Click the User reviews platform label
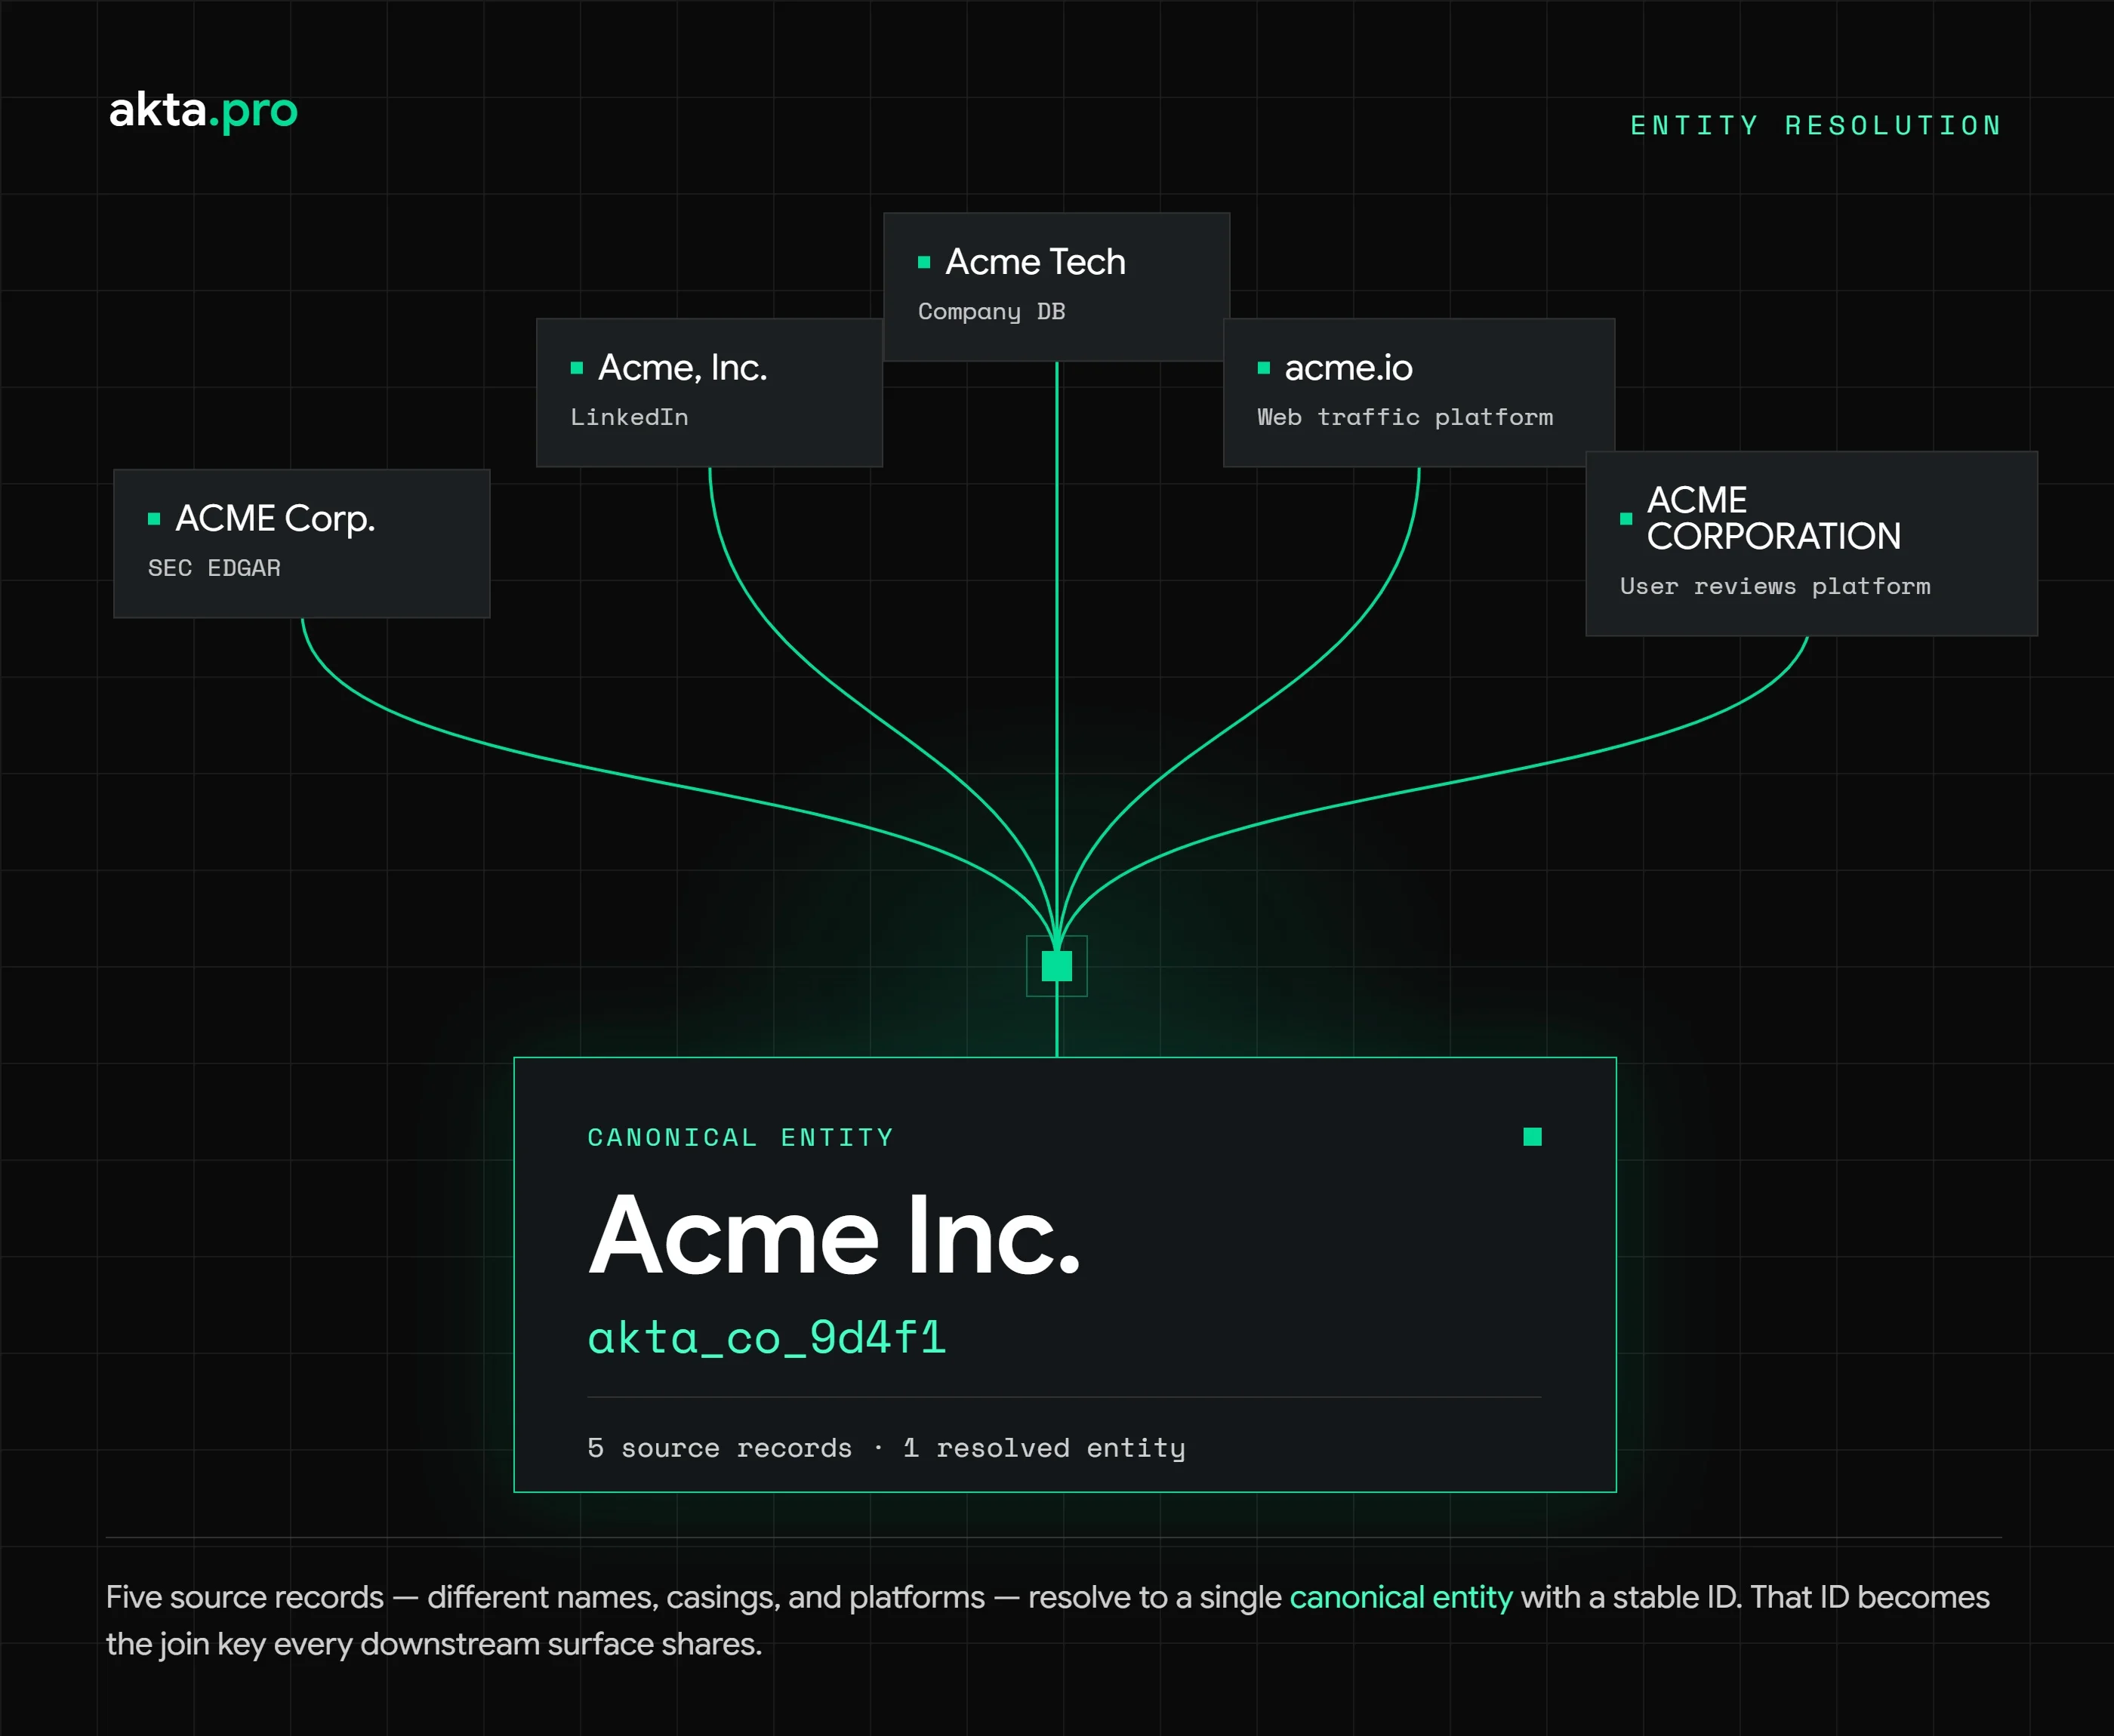 coord(1775,586)
